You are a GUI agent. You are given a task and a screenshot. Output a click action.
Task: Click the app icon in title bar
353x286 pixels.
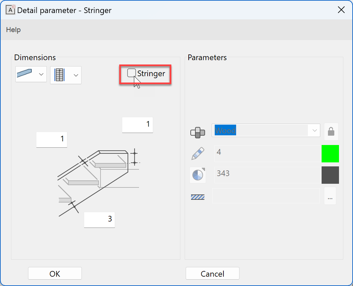click(x=11, y=10)
